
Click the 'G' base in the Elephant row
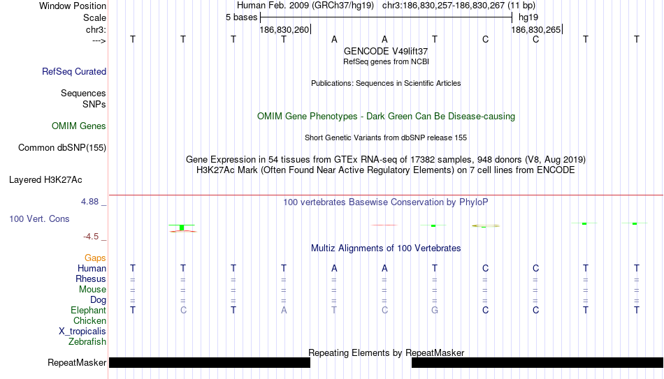435,311
